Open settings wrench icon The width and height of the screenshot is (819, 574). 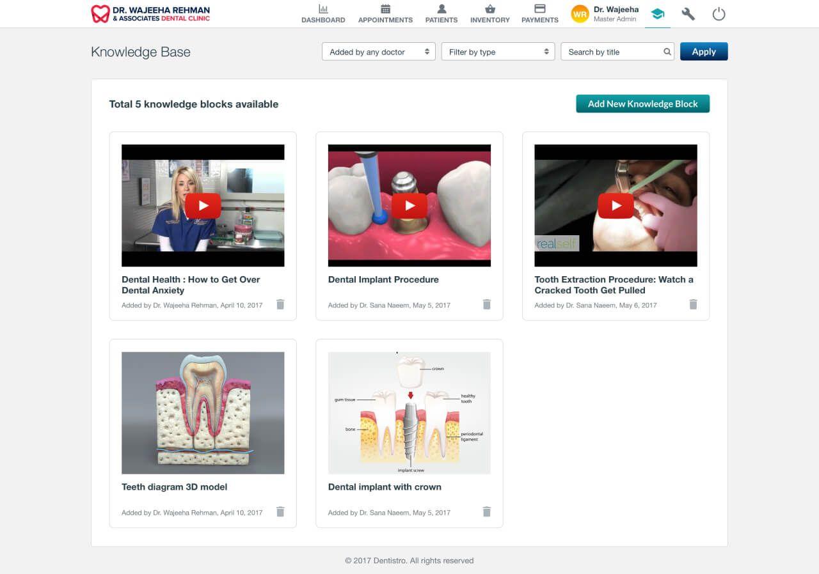(688, 13)
